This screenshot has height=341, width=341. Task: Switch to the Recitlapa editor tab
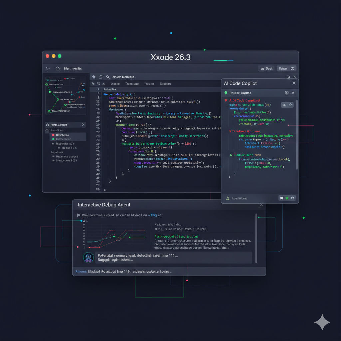click(x=132, y=83)
